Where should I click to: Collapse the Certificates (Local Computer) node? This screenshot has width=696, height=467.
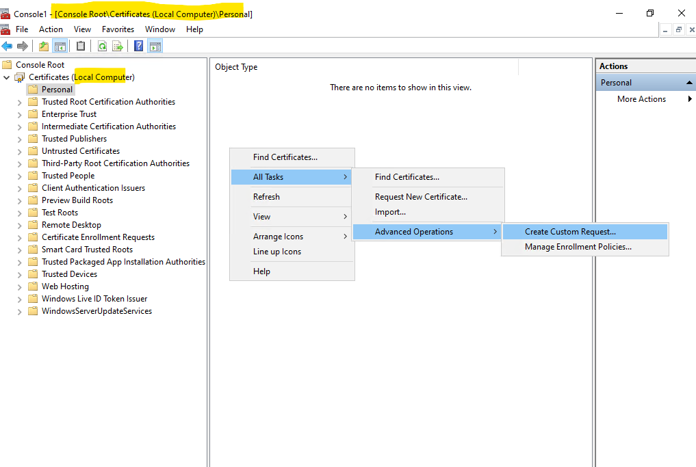coord(7,78)
